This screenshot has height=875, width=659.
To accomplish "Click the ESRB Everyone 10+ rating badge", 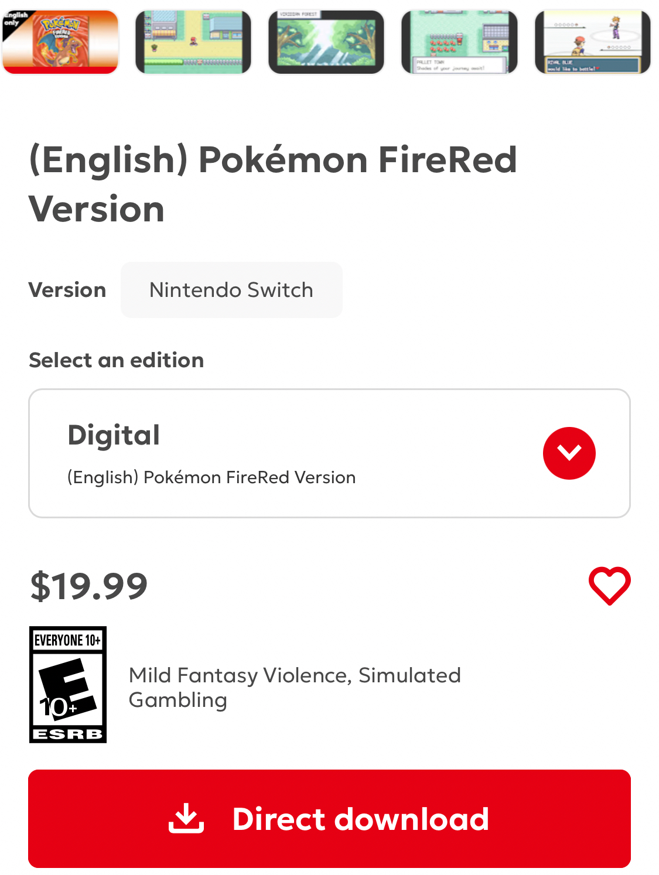I will [68, 685].
